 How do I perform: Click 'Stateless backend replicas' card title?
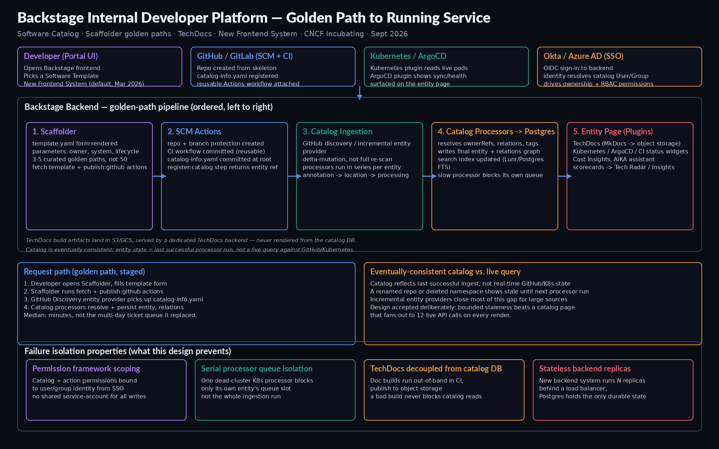tap(585, 369)
